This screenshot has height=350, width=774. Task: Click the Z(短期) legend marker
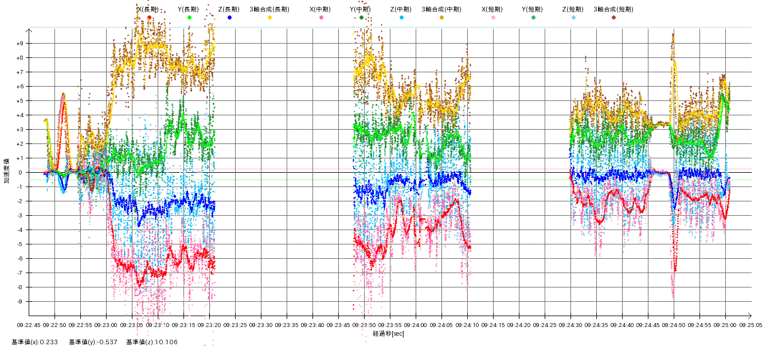point(573,18)
